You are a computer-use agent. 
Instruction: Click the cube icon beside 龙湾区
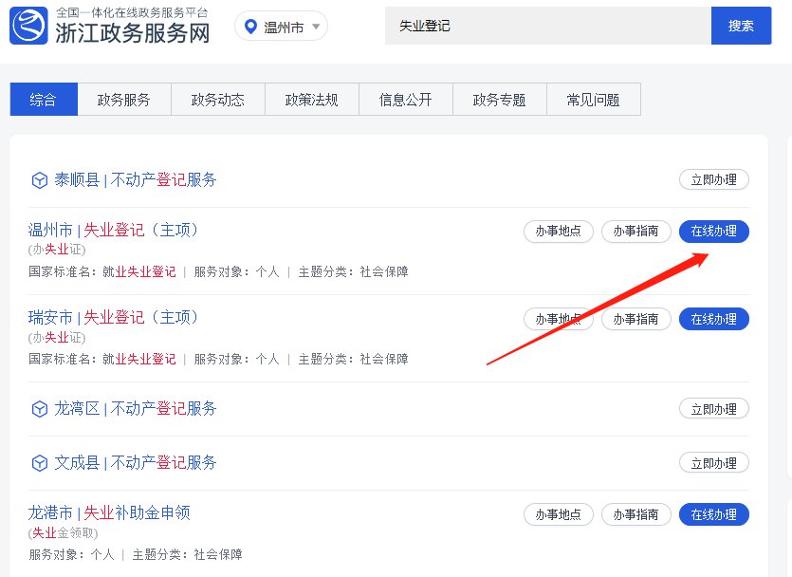40,409
